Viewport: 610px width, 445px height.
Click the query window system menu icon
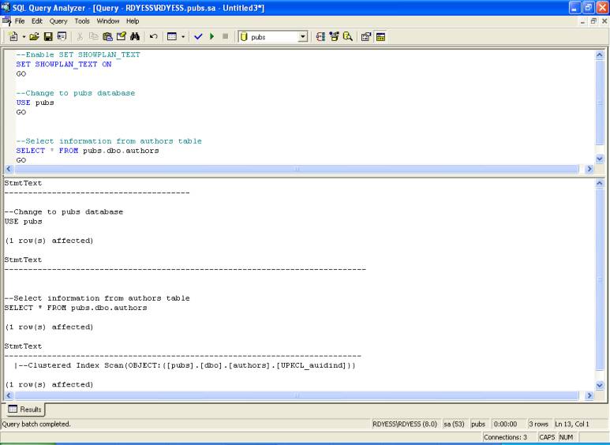pyautogui.click(x=6, y=21)
